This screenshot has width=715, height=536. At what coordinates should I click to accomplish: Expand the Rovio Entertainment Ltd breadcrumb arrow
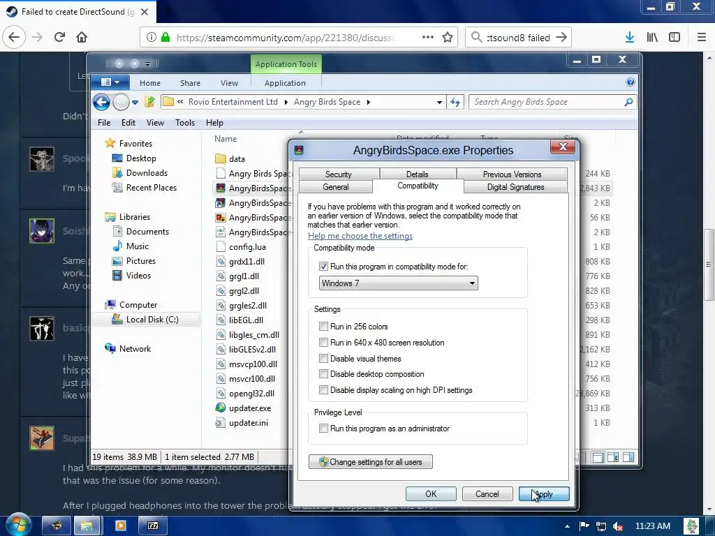pos(286,102)
